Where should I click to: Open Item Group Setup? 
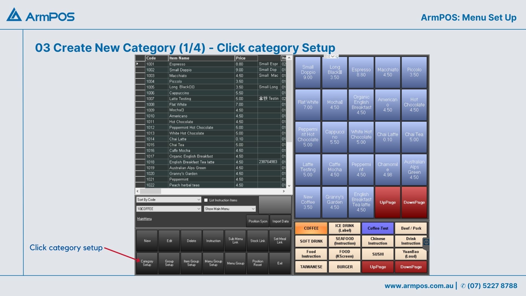pos(191,263)
